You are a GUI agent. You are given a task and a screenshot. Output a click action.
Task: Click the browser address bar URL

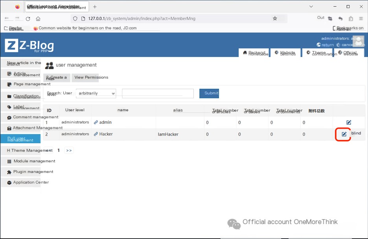coord(142,18)
